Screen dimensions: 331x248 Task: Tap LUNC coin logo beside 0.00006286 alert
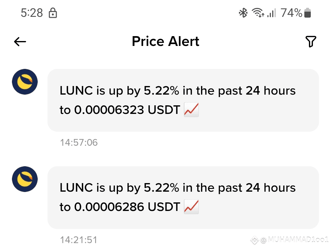pyautogui.click(x=25, y=179)
